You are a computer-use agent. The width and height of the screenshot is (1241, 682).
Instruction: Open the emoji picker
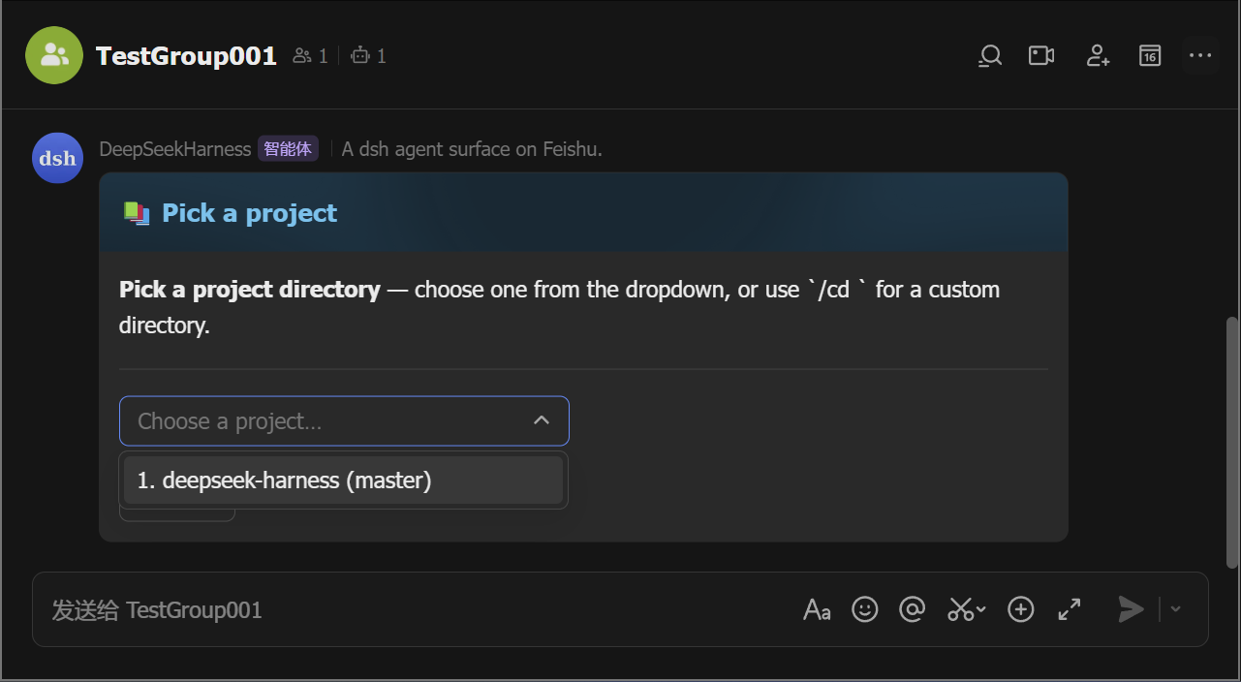[865, 609]
